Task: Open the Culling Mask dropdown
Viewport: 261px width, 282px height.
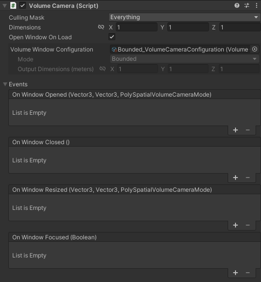Action: [x=184, y=17]
